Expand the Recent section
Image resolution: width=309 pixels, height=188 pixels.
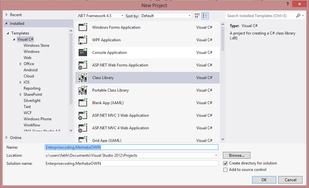[x=6, y=15]
